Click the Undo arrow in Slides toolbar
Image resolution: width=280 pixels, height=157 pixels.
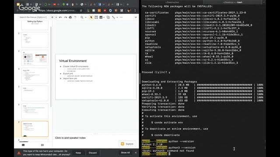click(x=60, y=17)
